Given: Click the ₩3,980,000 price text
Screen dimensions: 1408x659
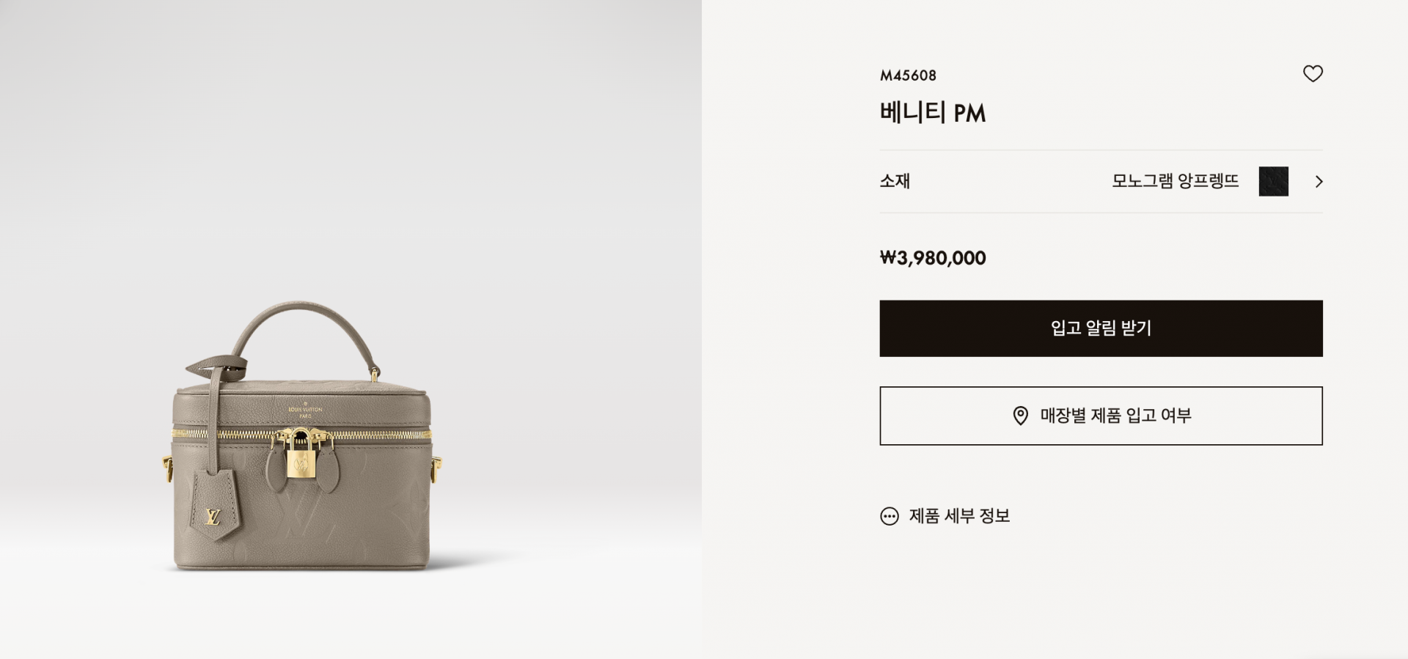Looking at the screenshot, I should (933, 258).
